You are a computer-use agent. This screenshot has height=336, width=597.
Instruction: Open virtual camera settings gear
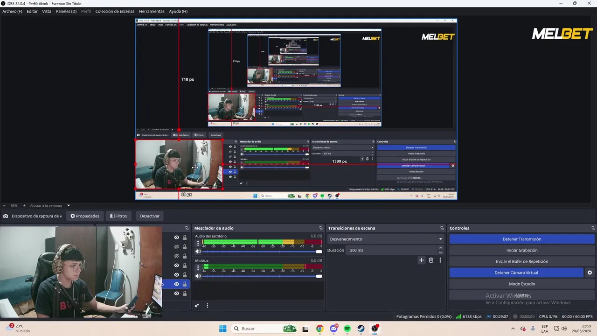coord(590,273)
